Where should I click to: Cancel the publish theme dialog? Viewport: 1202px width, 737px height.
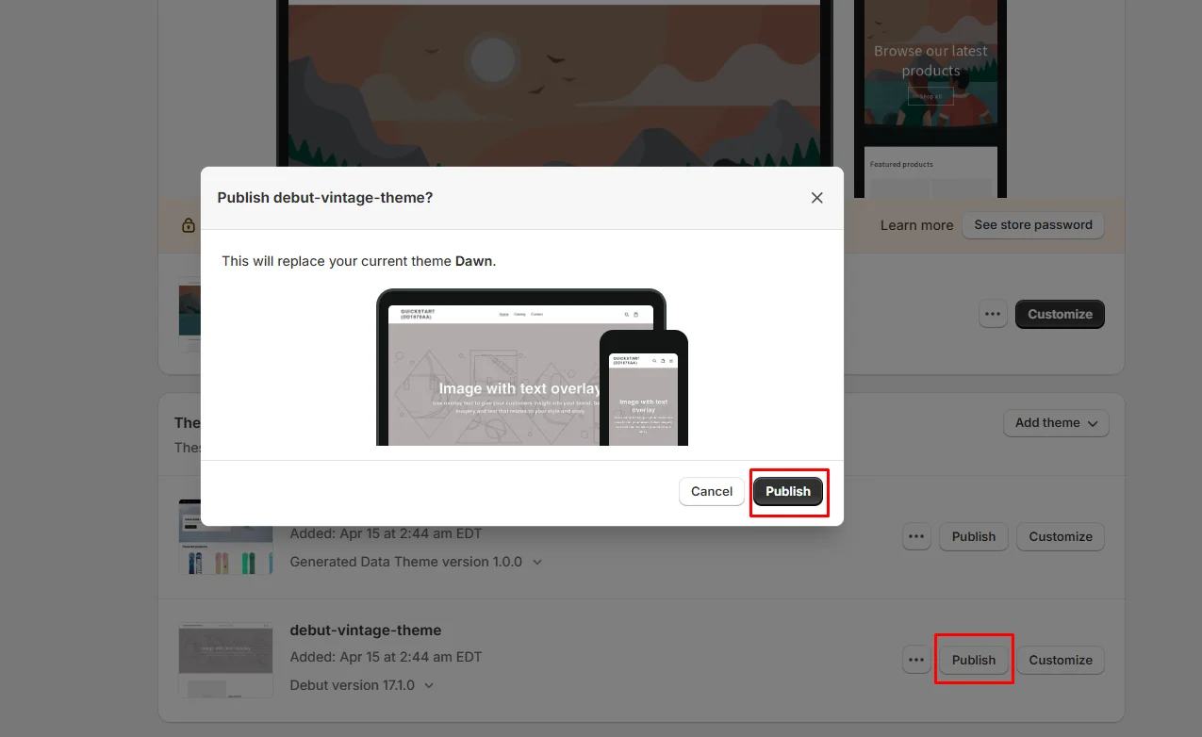click(711, 491)
